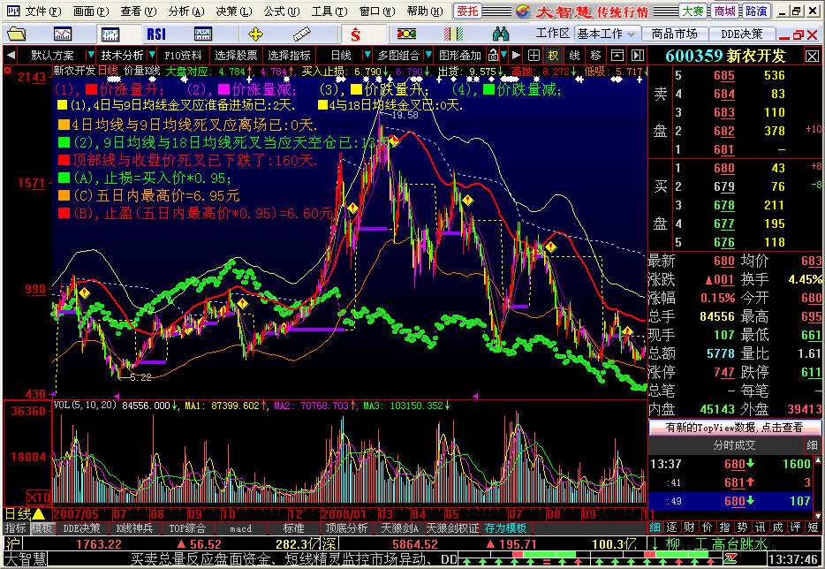825x569 pixels.
Task: Select the 财 tab in right bottom row
Action: point(689,527)
